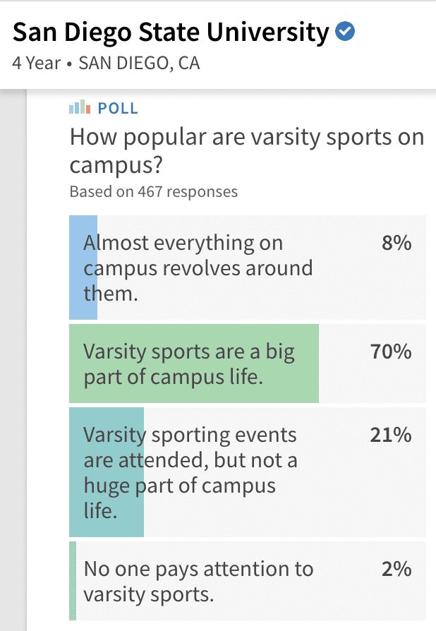
Task: Click the blue 8% result bar
Action: pos(83,268)
